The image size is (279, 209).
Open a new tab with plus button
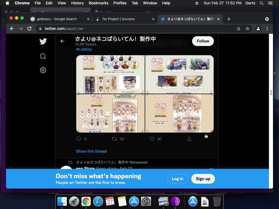pos(229,19)
